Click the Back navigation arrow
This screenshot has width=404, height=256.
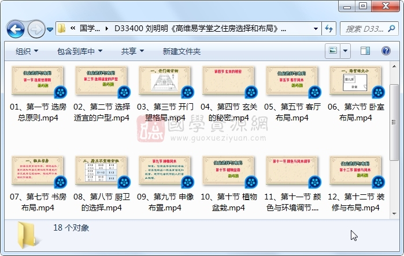coord(15,28)
